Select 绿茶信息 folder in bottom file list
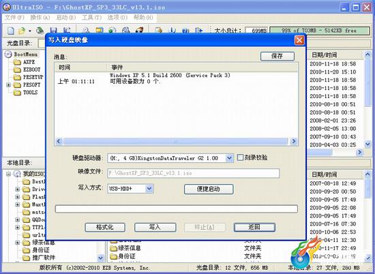Viewport: 375px width, 274px height. click(126, 248)
